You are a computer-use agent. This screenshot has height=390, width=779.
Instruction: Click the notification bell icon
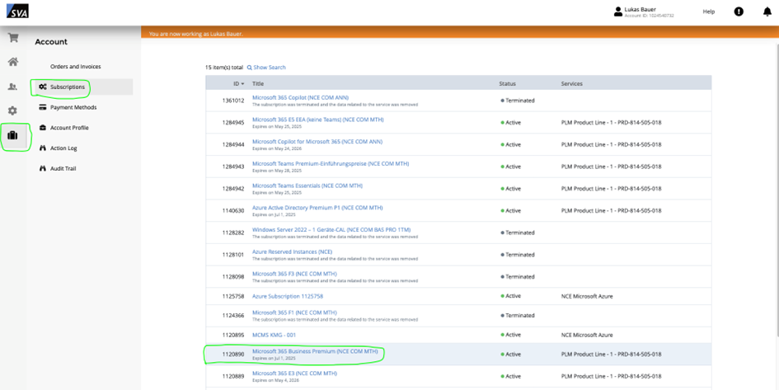(767, 12)
